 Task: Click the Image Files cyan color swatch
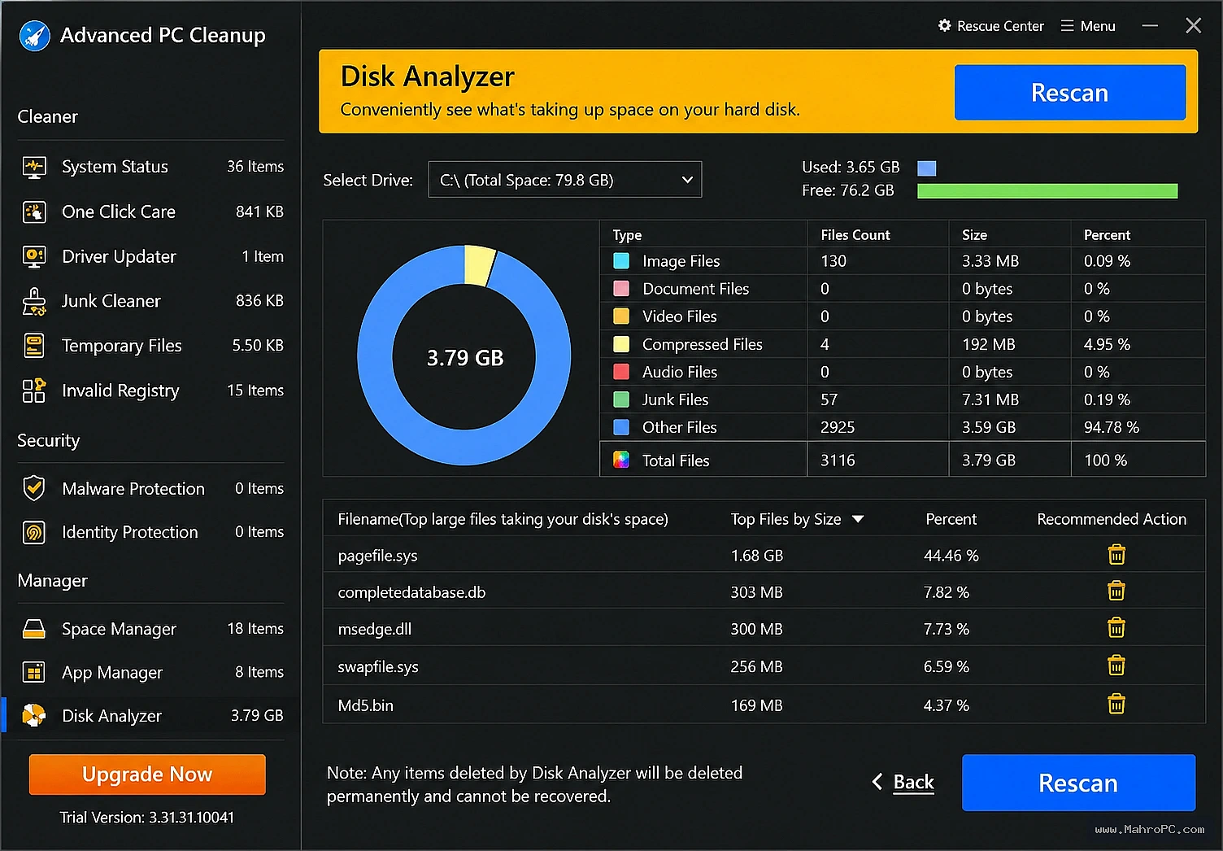tap(621, 261)
